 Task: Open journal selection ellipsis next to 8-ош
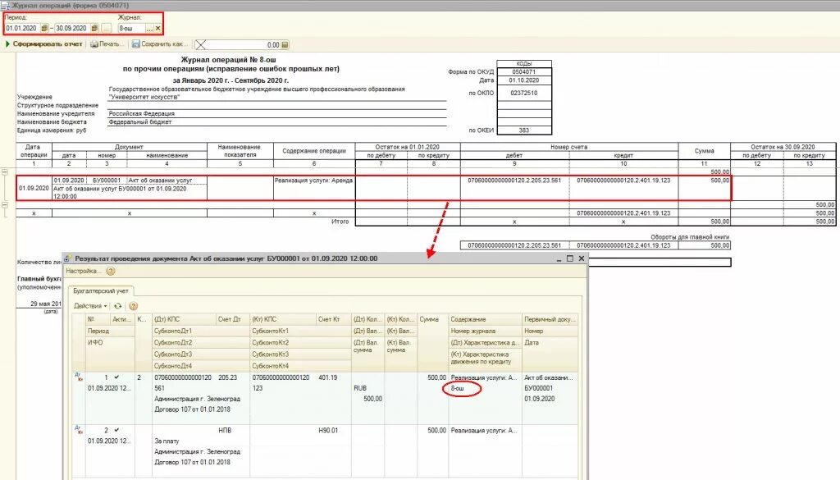click(149, 29)
